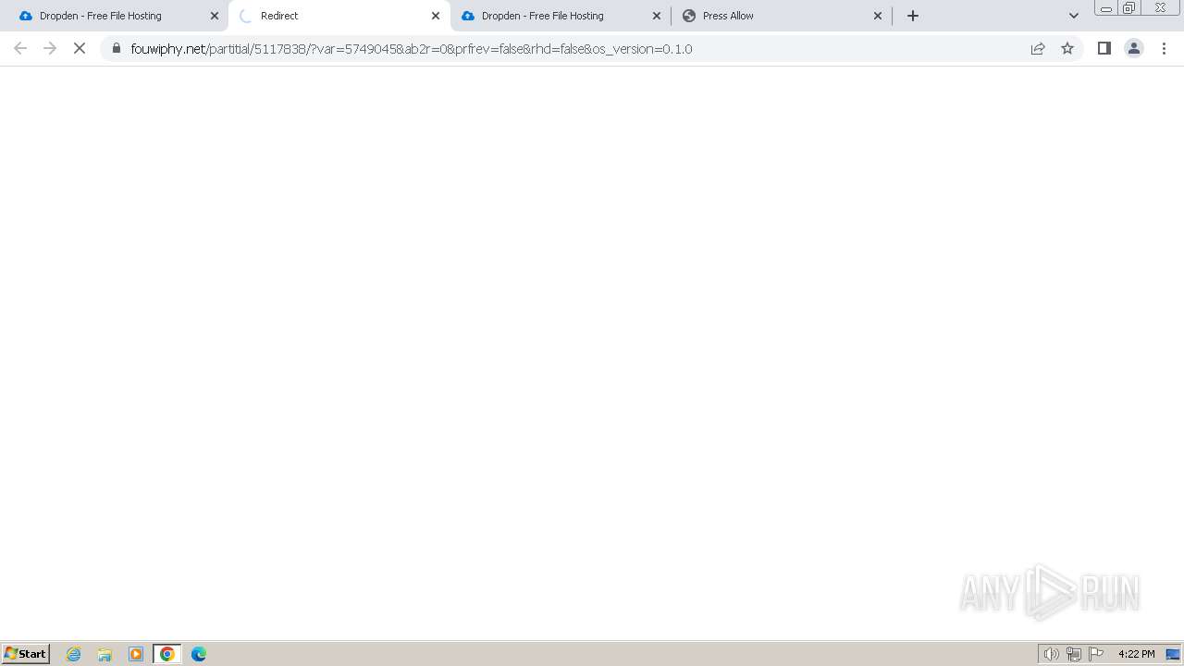Screen dimensions: 1184x666
Task: Open the Windows Start menu
Action: click(x=26, y=654)
